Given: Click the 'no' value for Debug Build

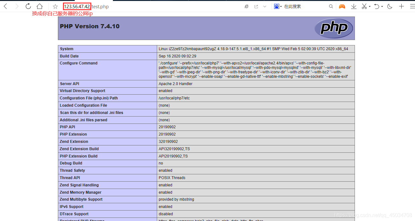Looking at the screenshot, I should pyautogui.click(x=161, y=163).
